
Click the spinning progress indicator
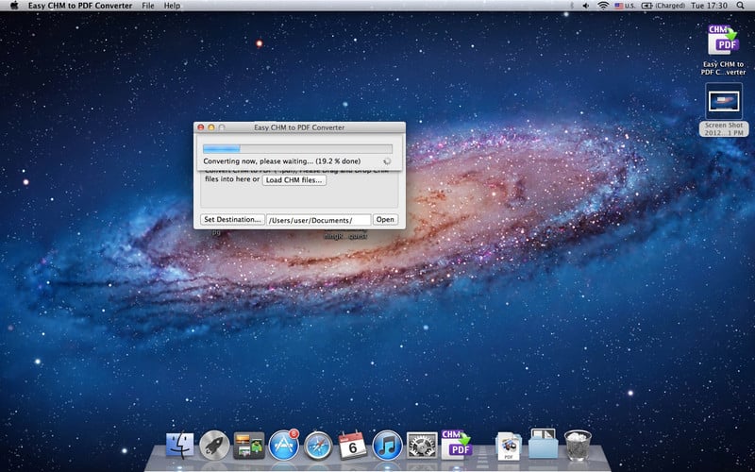click(x=387, y=161)
